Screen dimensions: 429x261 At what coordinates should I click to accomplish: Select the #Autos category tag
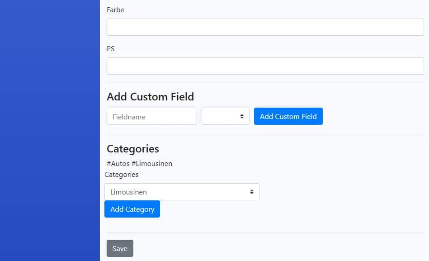(x=118, y=164)
